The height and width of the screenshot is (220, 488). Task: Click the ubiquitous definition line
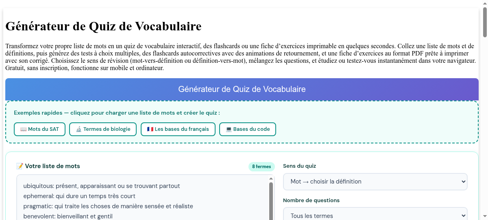(x=102, y=186)
